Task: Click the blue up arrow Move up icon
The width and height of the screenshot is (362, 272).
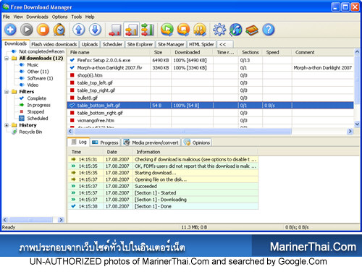Action: 79,30
